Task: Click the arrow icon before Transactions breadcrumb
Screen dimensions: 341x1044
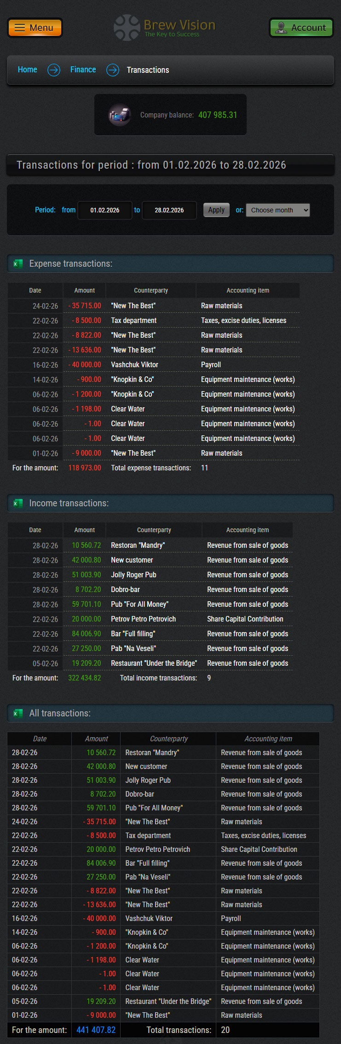Action: click(112, 70)
